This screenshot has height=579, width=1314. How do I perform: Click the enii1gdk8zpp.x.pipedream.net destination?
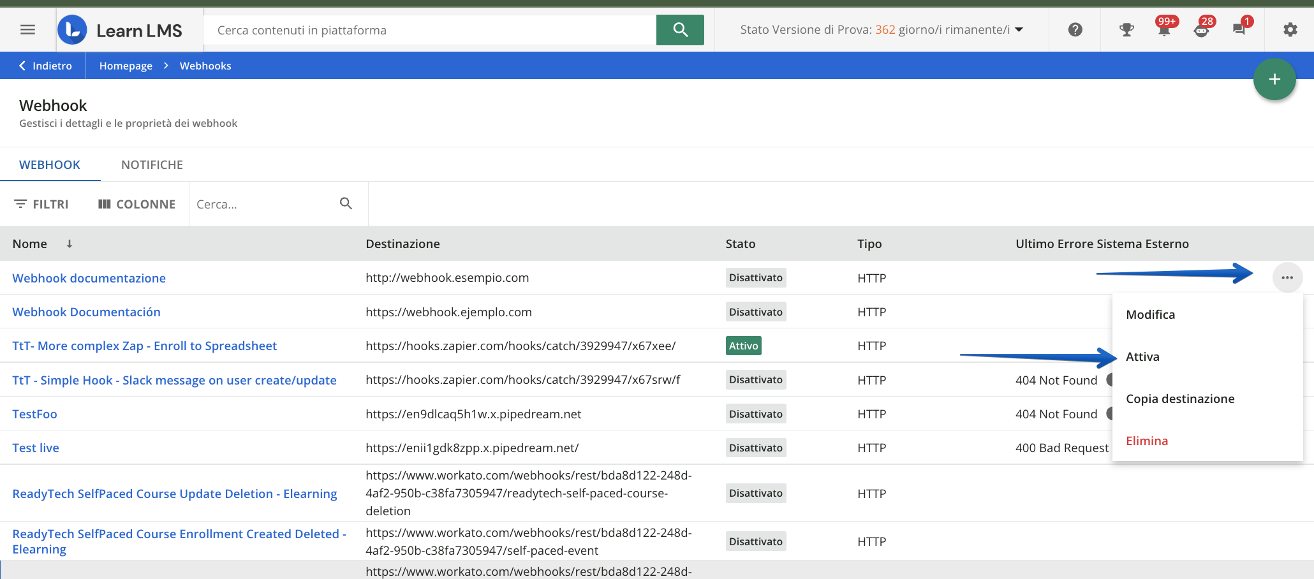click(x=472, y=448)
